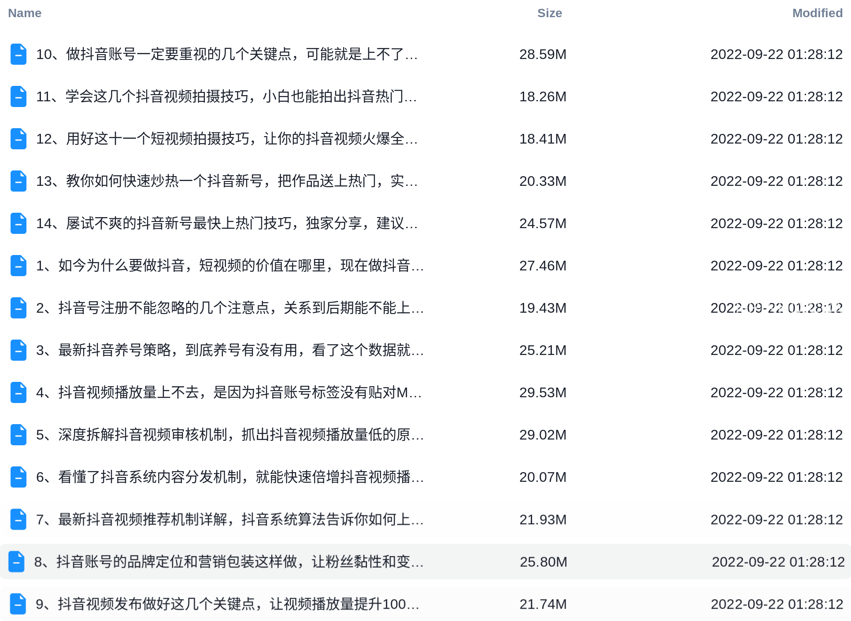Open file 7、最新抖音视频推荐机制详解

pos(230,519)
